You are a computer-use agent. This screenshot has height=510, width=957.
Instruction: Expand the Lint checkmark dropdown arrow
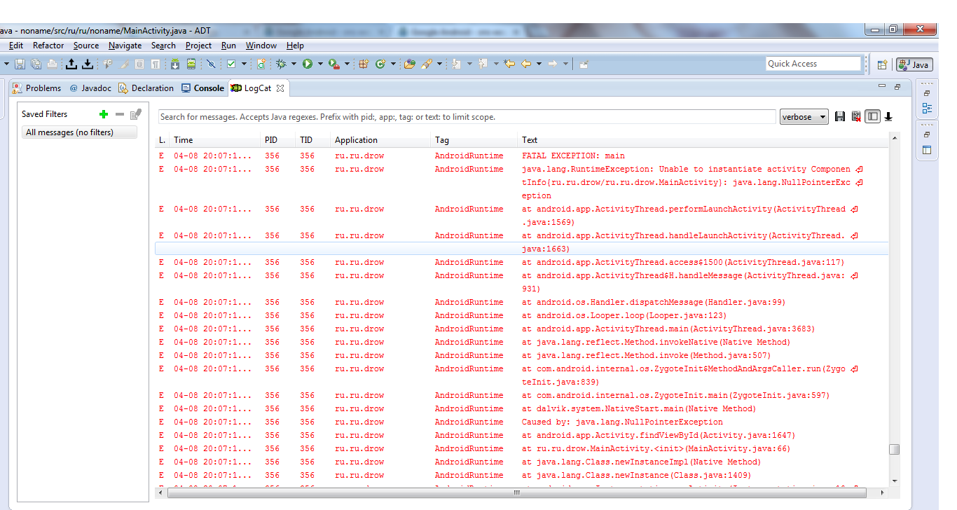pyautogui.click(x=244, y=64)
